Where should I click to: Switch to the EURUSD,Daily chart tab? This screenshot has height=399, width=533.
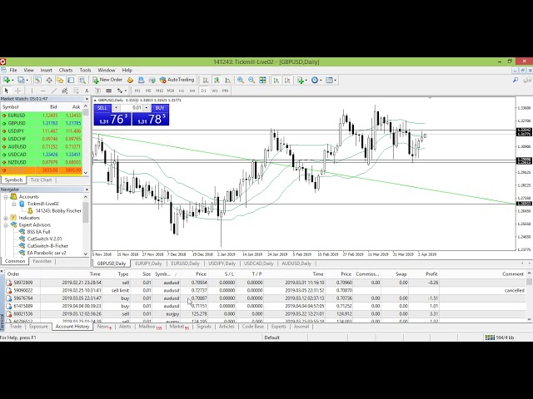coord(185,264)
